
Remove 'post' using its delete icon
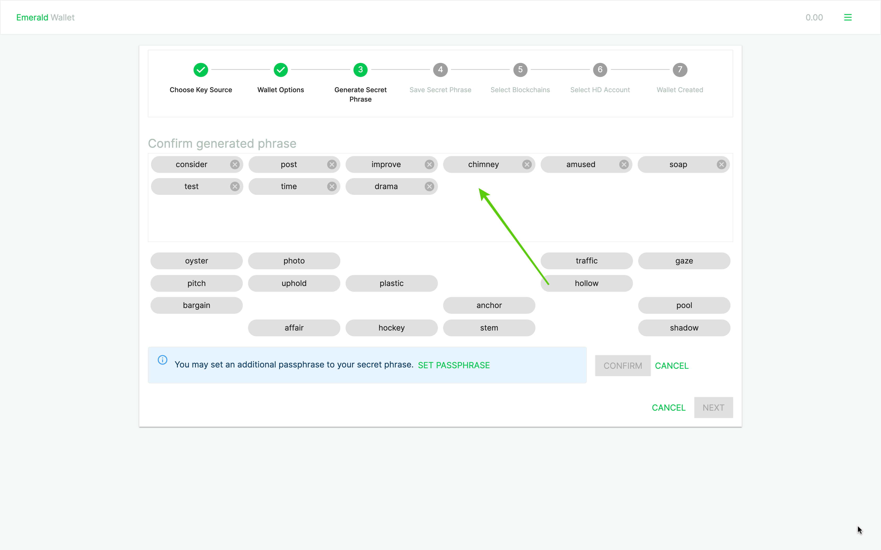pyautogui.click(x=332, y=164)
